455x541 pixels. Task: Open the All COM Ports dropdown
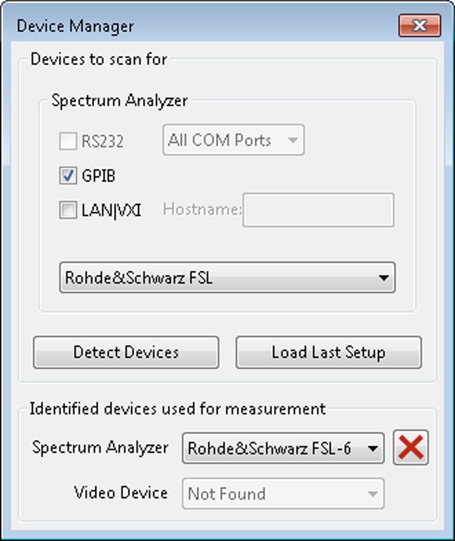234,140
